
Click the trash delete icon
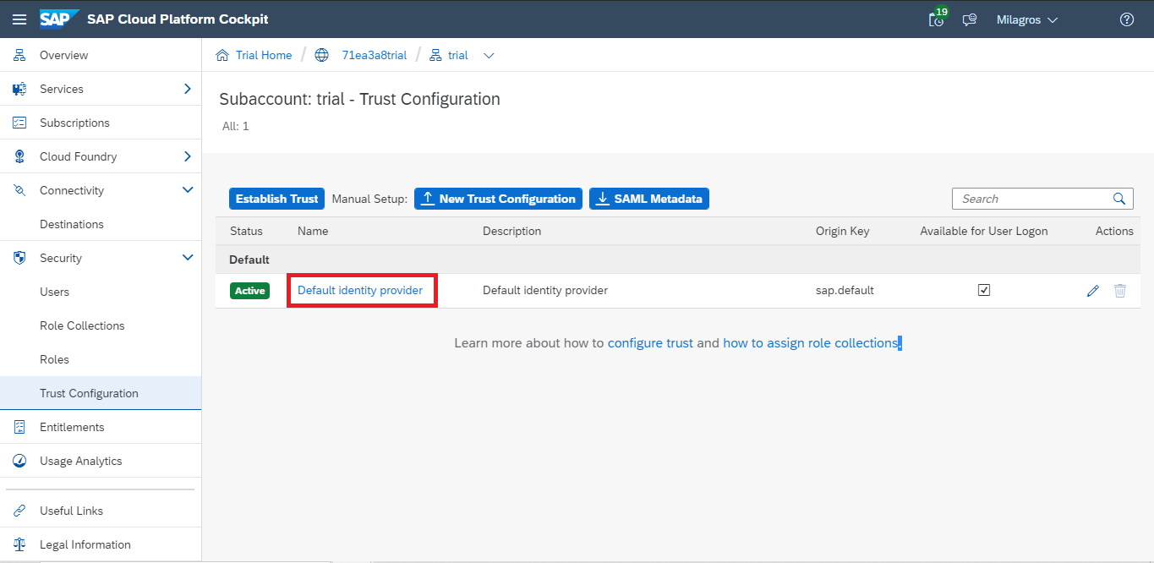click(1120, 291)
